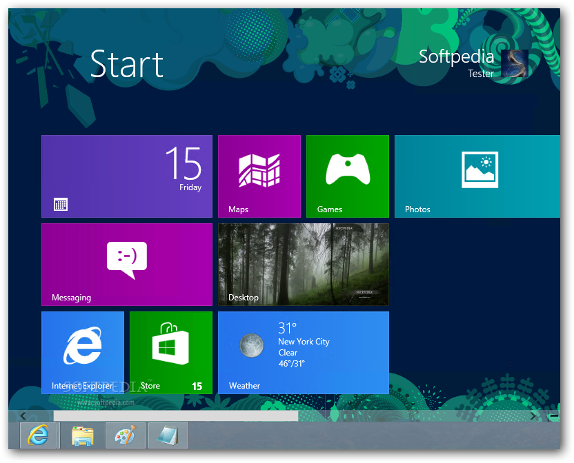Screen dimensions: 574x463
Task: Open the Messaging tile
Action: 127,265
